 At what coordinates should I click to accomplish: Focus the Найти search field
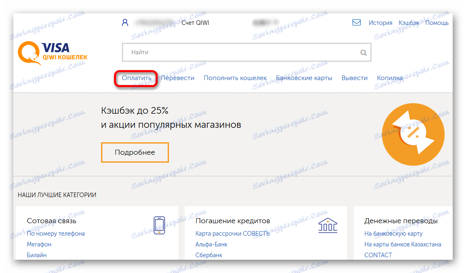(246, 52)
